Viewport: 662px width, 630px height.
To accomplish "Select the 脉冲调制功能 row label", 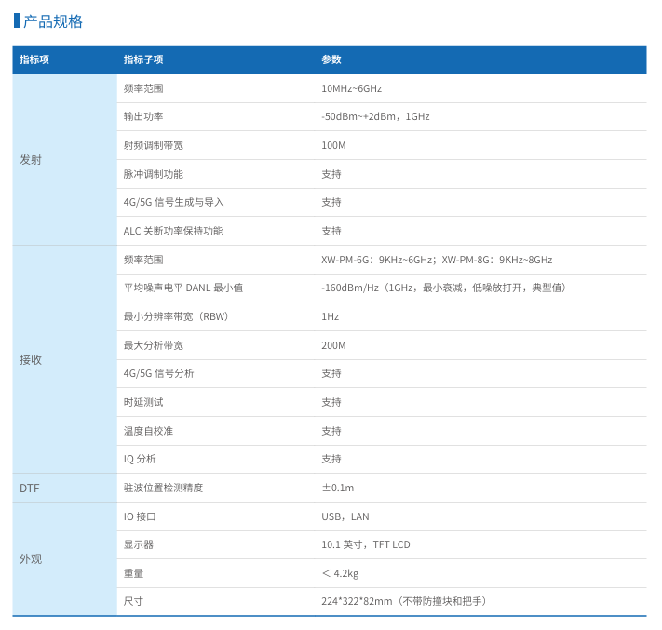I will click(x=154, y=174).
